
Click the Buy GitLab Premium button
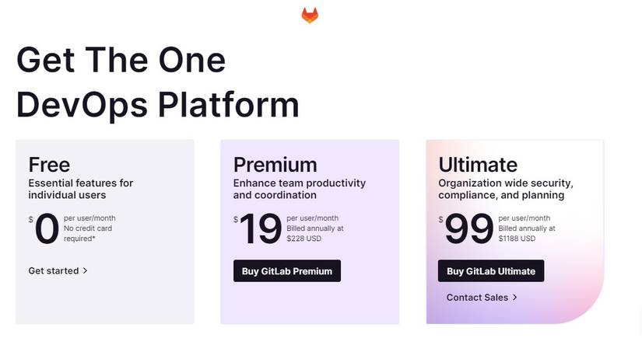(x=287, y=271)
